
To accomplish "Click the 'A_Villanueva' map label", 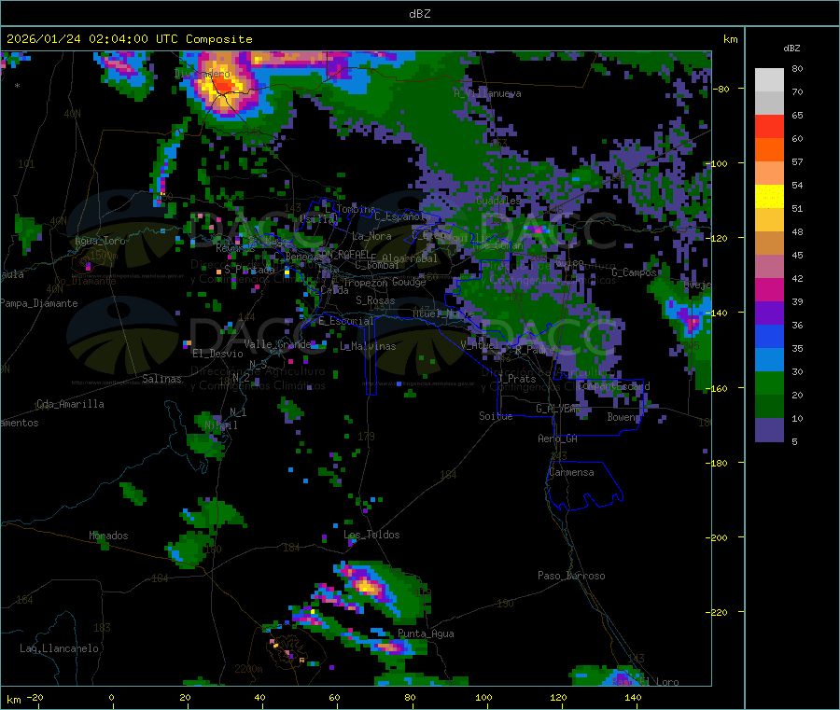I will coord(487,93).
